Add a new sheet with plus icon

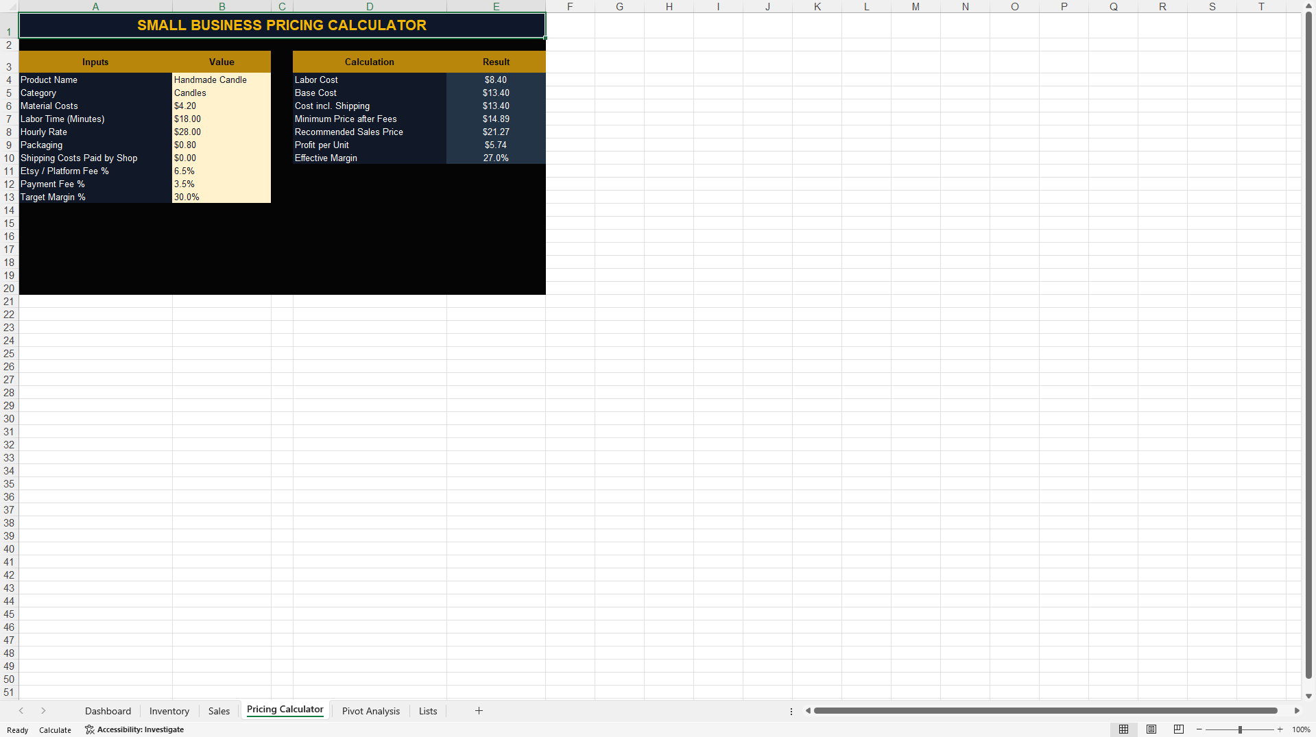tap(479, 711)
